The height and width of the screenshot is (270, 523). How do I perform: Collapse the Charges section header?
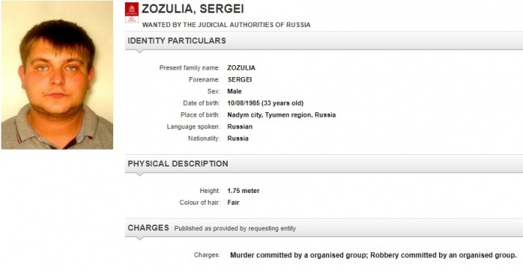[x=324, y=228]
